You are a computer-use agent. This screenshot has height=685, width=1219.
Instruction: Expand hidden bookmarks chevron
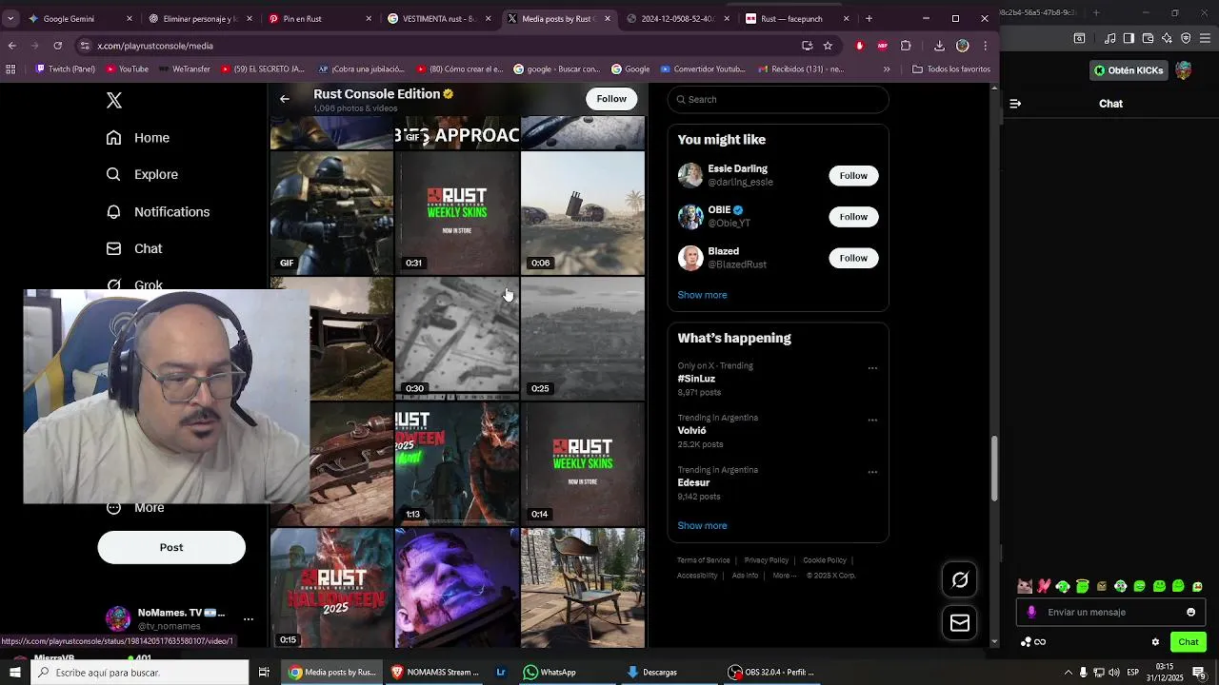coord(887,69)
